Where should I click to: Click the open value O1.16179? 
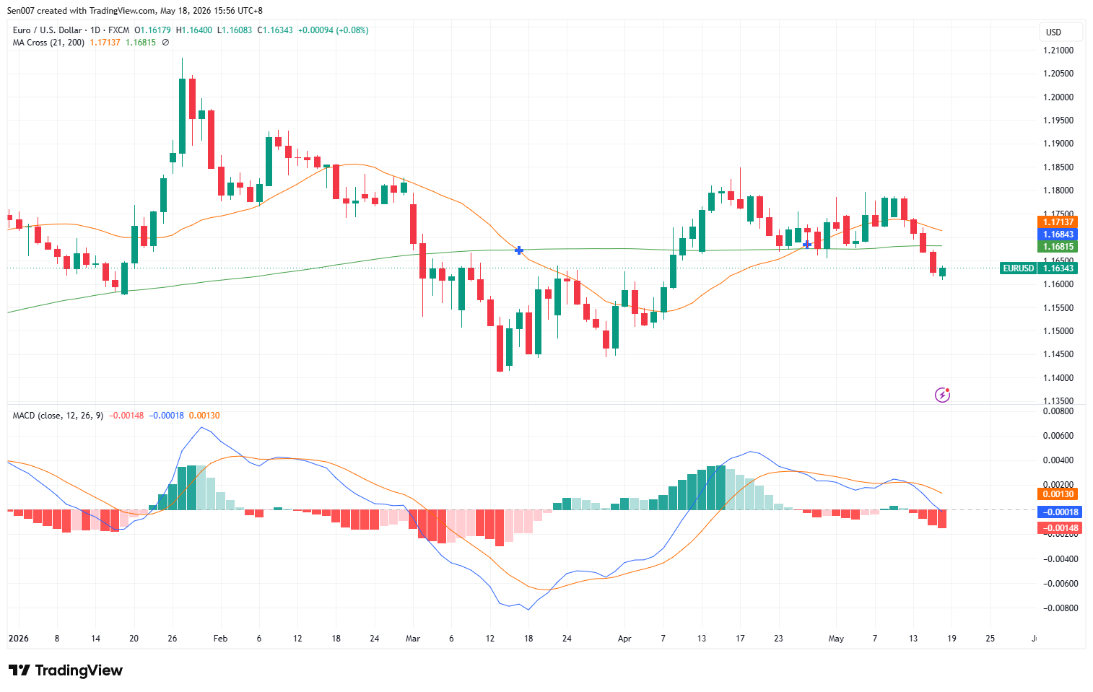coord(152,30)
